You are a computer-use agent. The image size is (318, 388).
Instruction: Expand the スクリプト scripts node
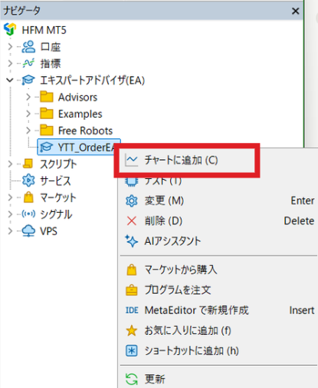point(10,164)
